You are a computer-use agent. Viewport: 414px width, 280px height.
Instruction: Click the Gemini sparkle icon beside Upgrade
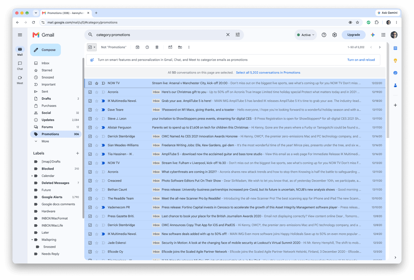pyautogui.click(x=373, y=35)
